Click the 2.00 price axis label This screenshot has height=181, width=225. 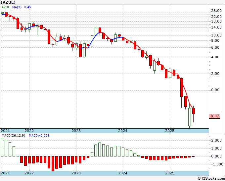(x=215, y=74)
